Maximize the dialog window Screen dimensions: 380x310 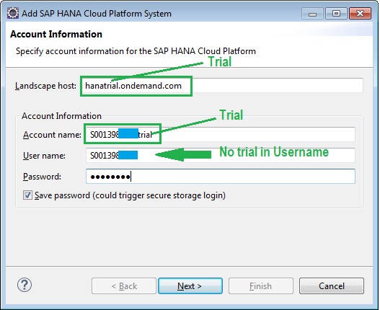pyautogui.click(x=336, y=14)
